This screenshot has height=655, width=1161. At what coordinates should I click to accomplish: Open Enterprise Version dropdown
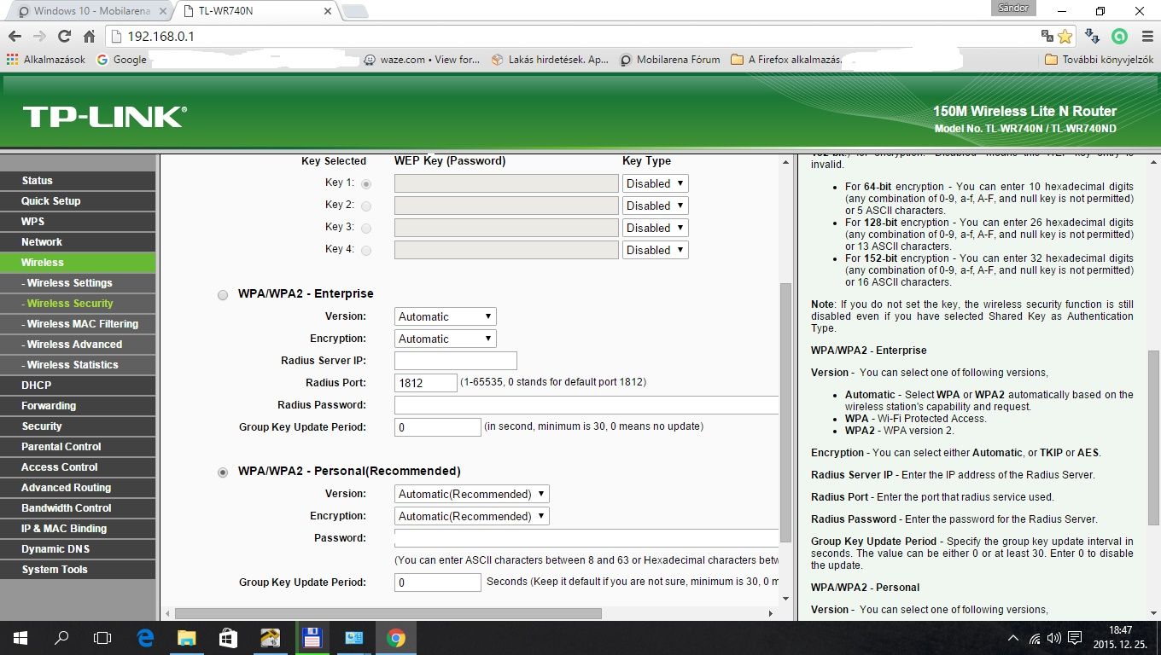(x=445, y=316)
